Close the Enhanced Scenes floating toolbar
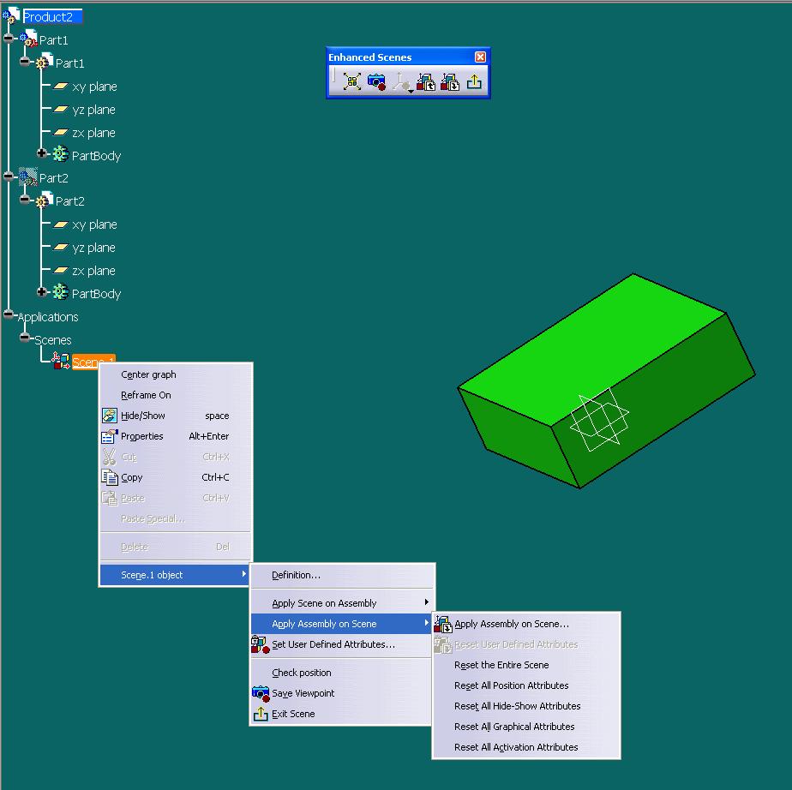 480,57
